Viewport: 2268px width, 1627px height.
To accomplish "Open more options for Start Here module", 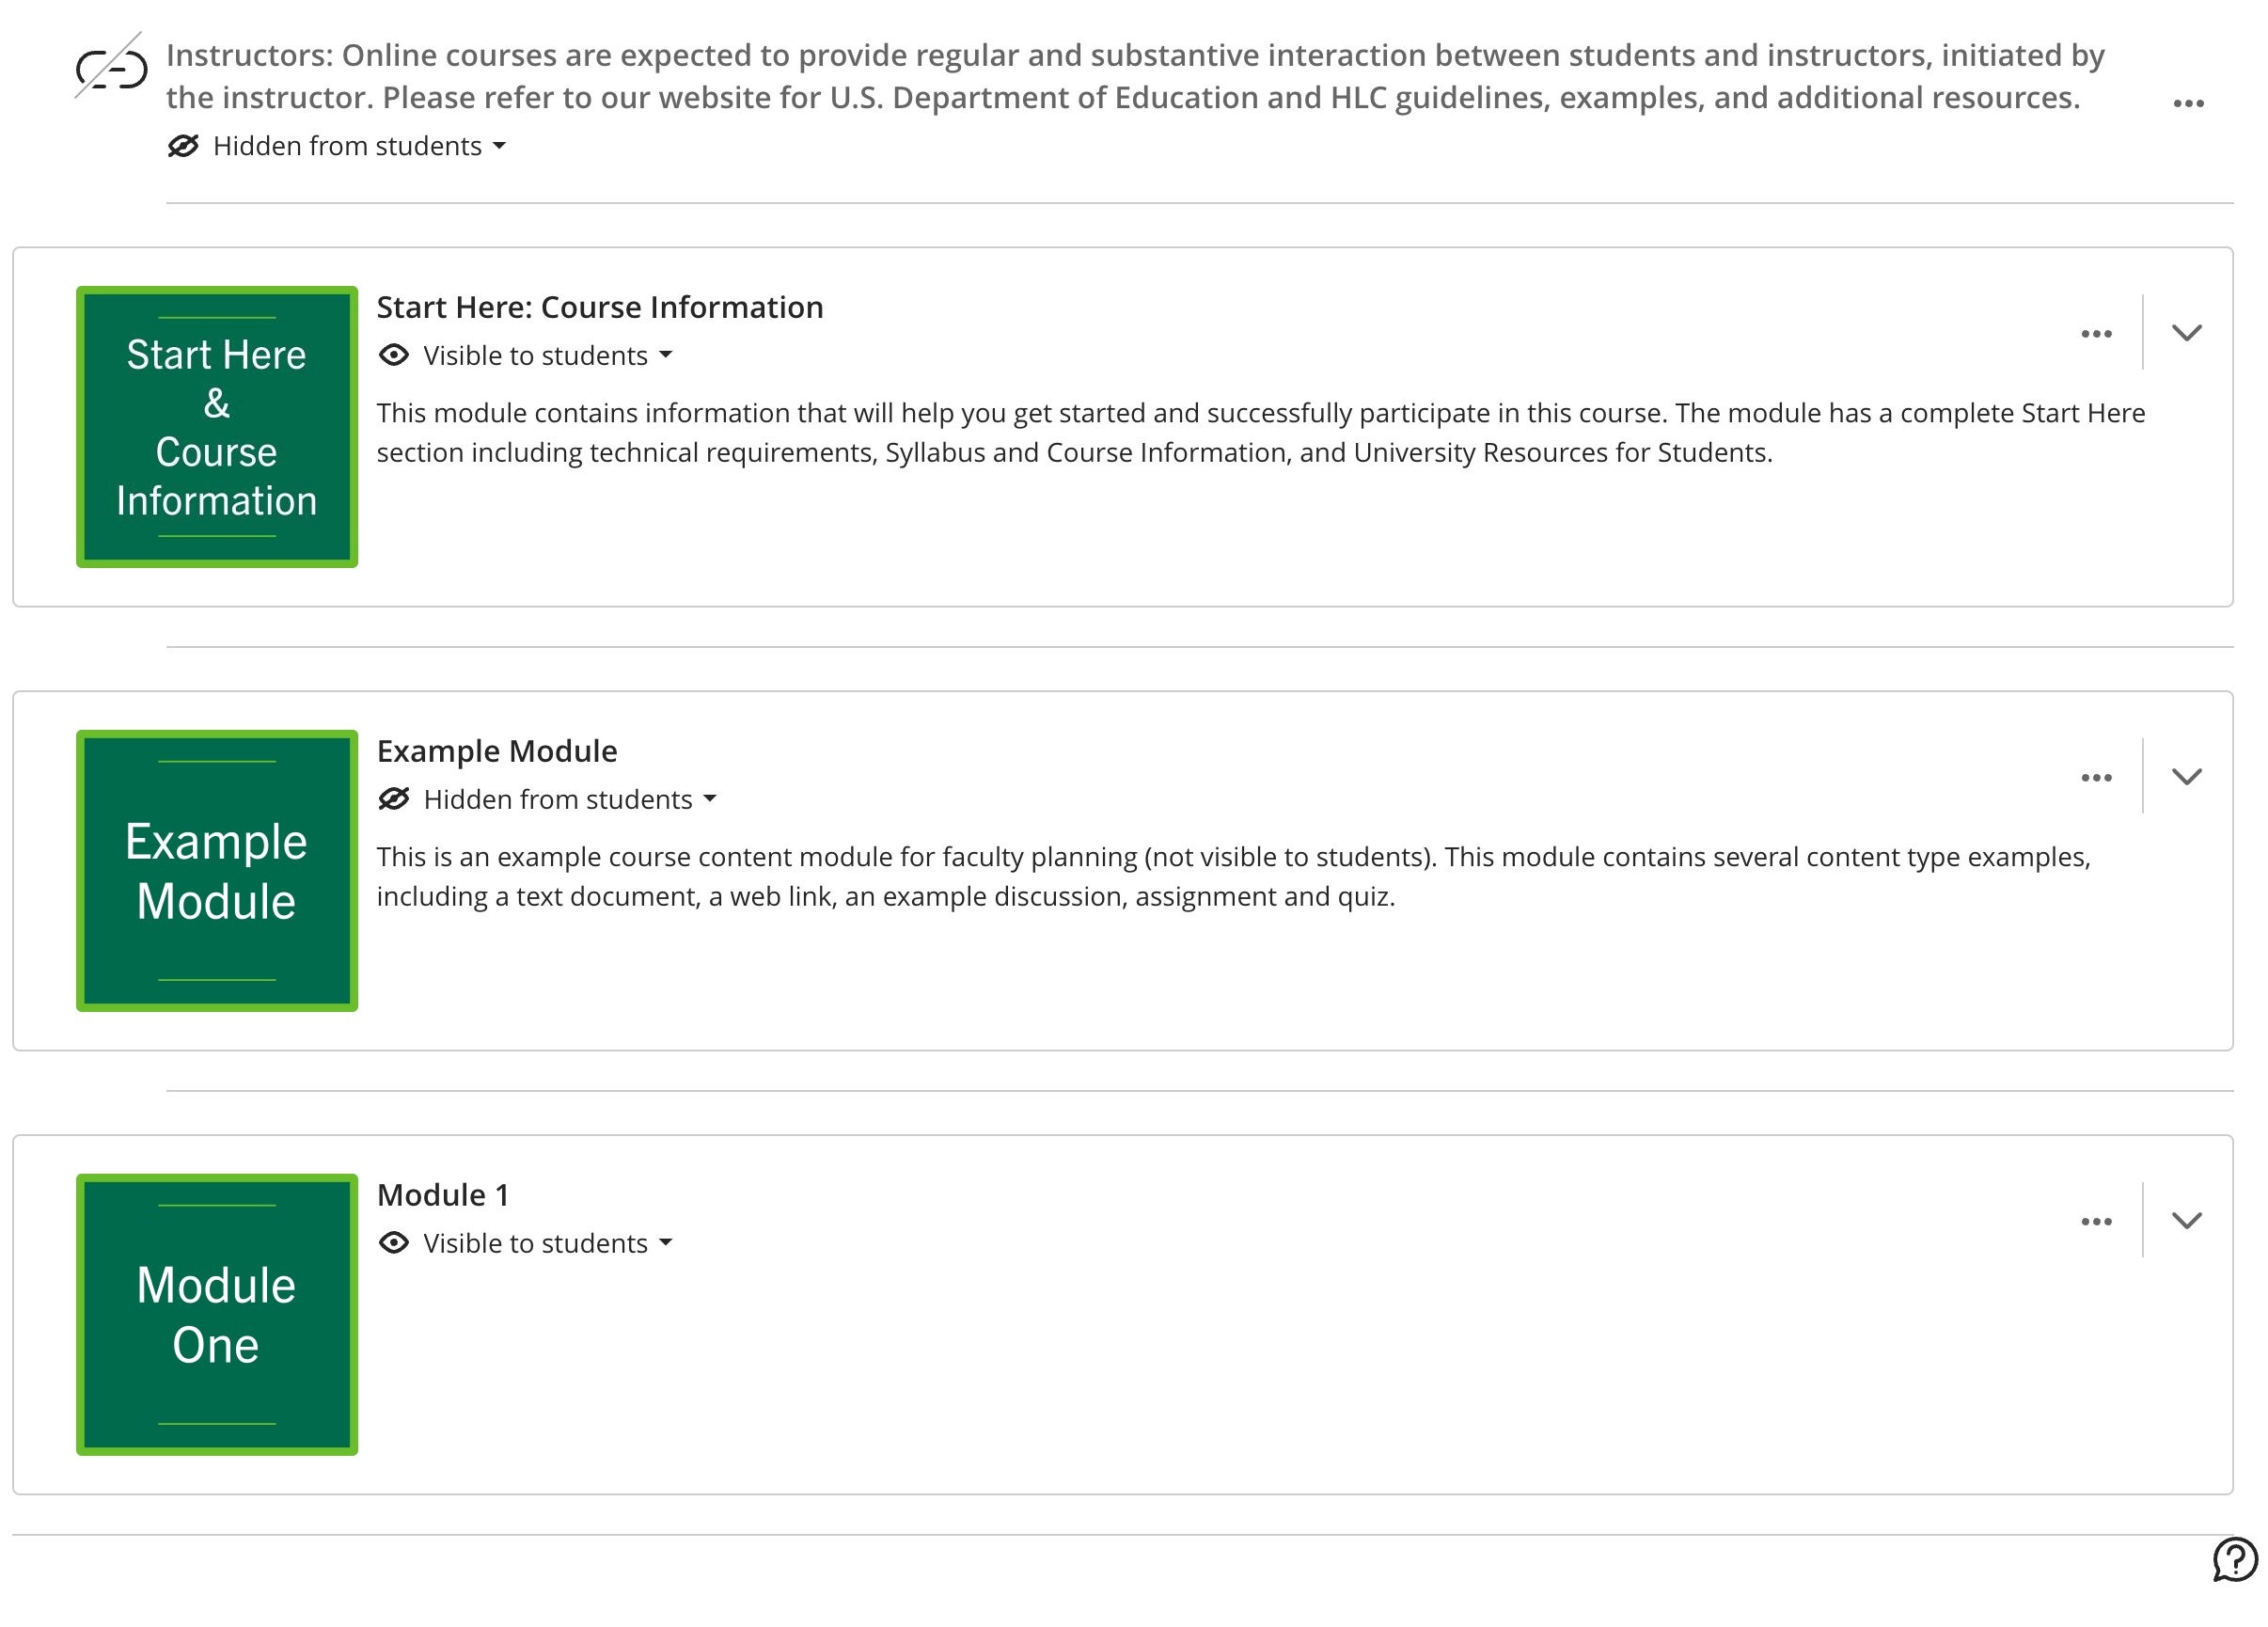I will pos(2096,334).
